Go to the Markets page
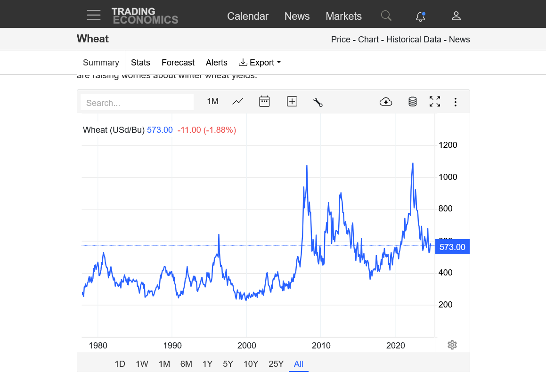Image resolution: width=546 pixels, height=380 pixels. (x=343, y=16)
